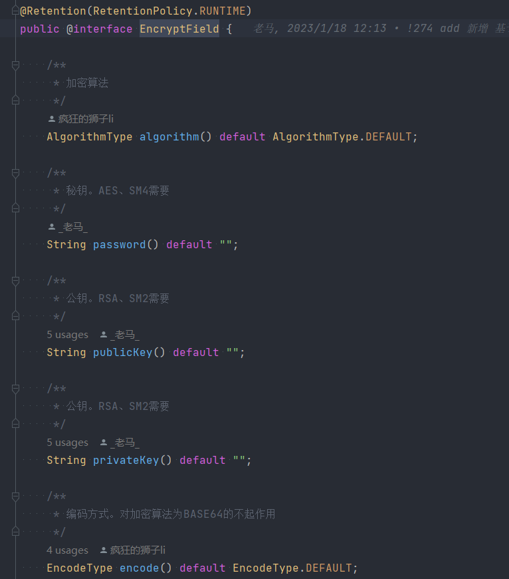The height and width of the screenshot is (579, 509).
Task: Click the closing fold marker of 加密算法 comment
Action: pos(15,100)
